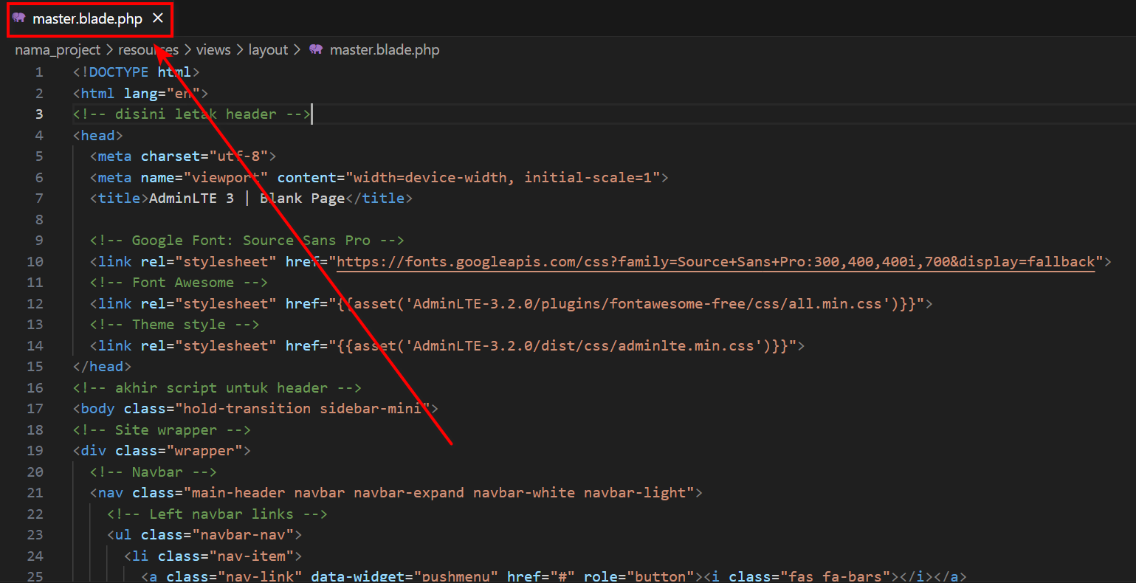Click the 'Site wrapper' comment
The image size is (1136, 583).
coord(162,430)
